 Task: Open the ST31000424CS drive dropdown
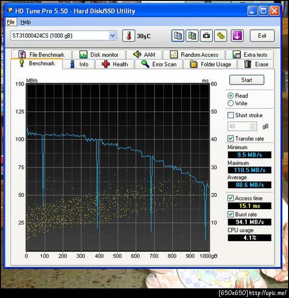tap(113, 36)
